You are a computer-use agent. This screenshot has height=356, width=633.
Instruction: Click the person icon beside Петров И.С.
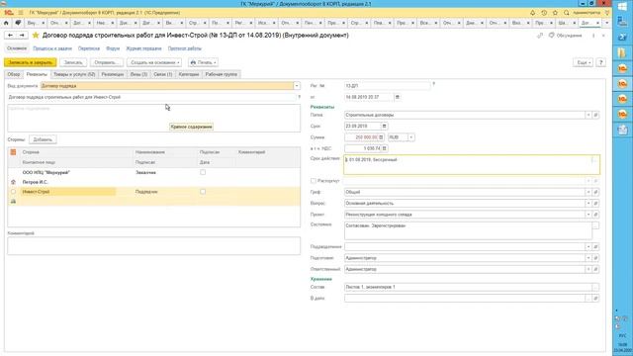(x=13, y=182)
